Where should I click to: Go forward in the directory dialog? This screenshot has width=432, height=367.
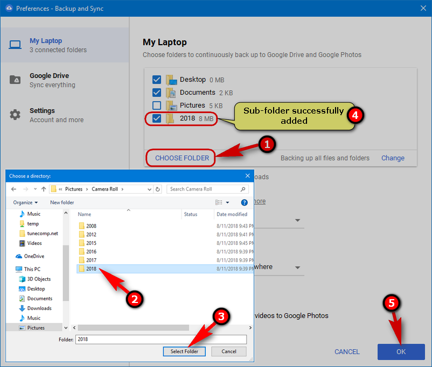[x=26, y=189]
